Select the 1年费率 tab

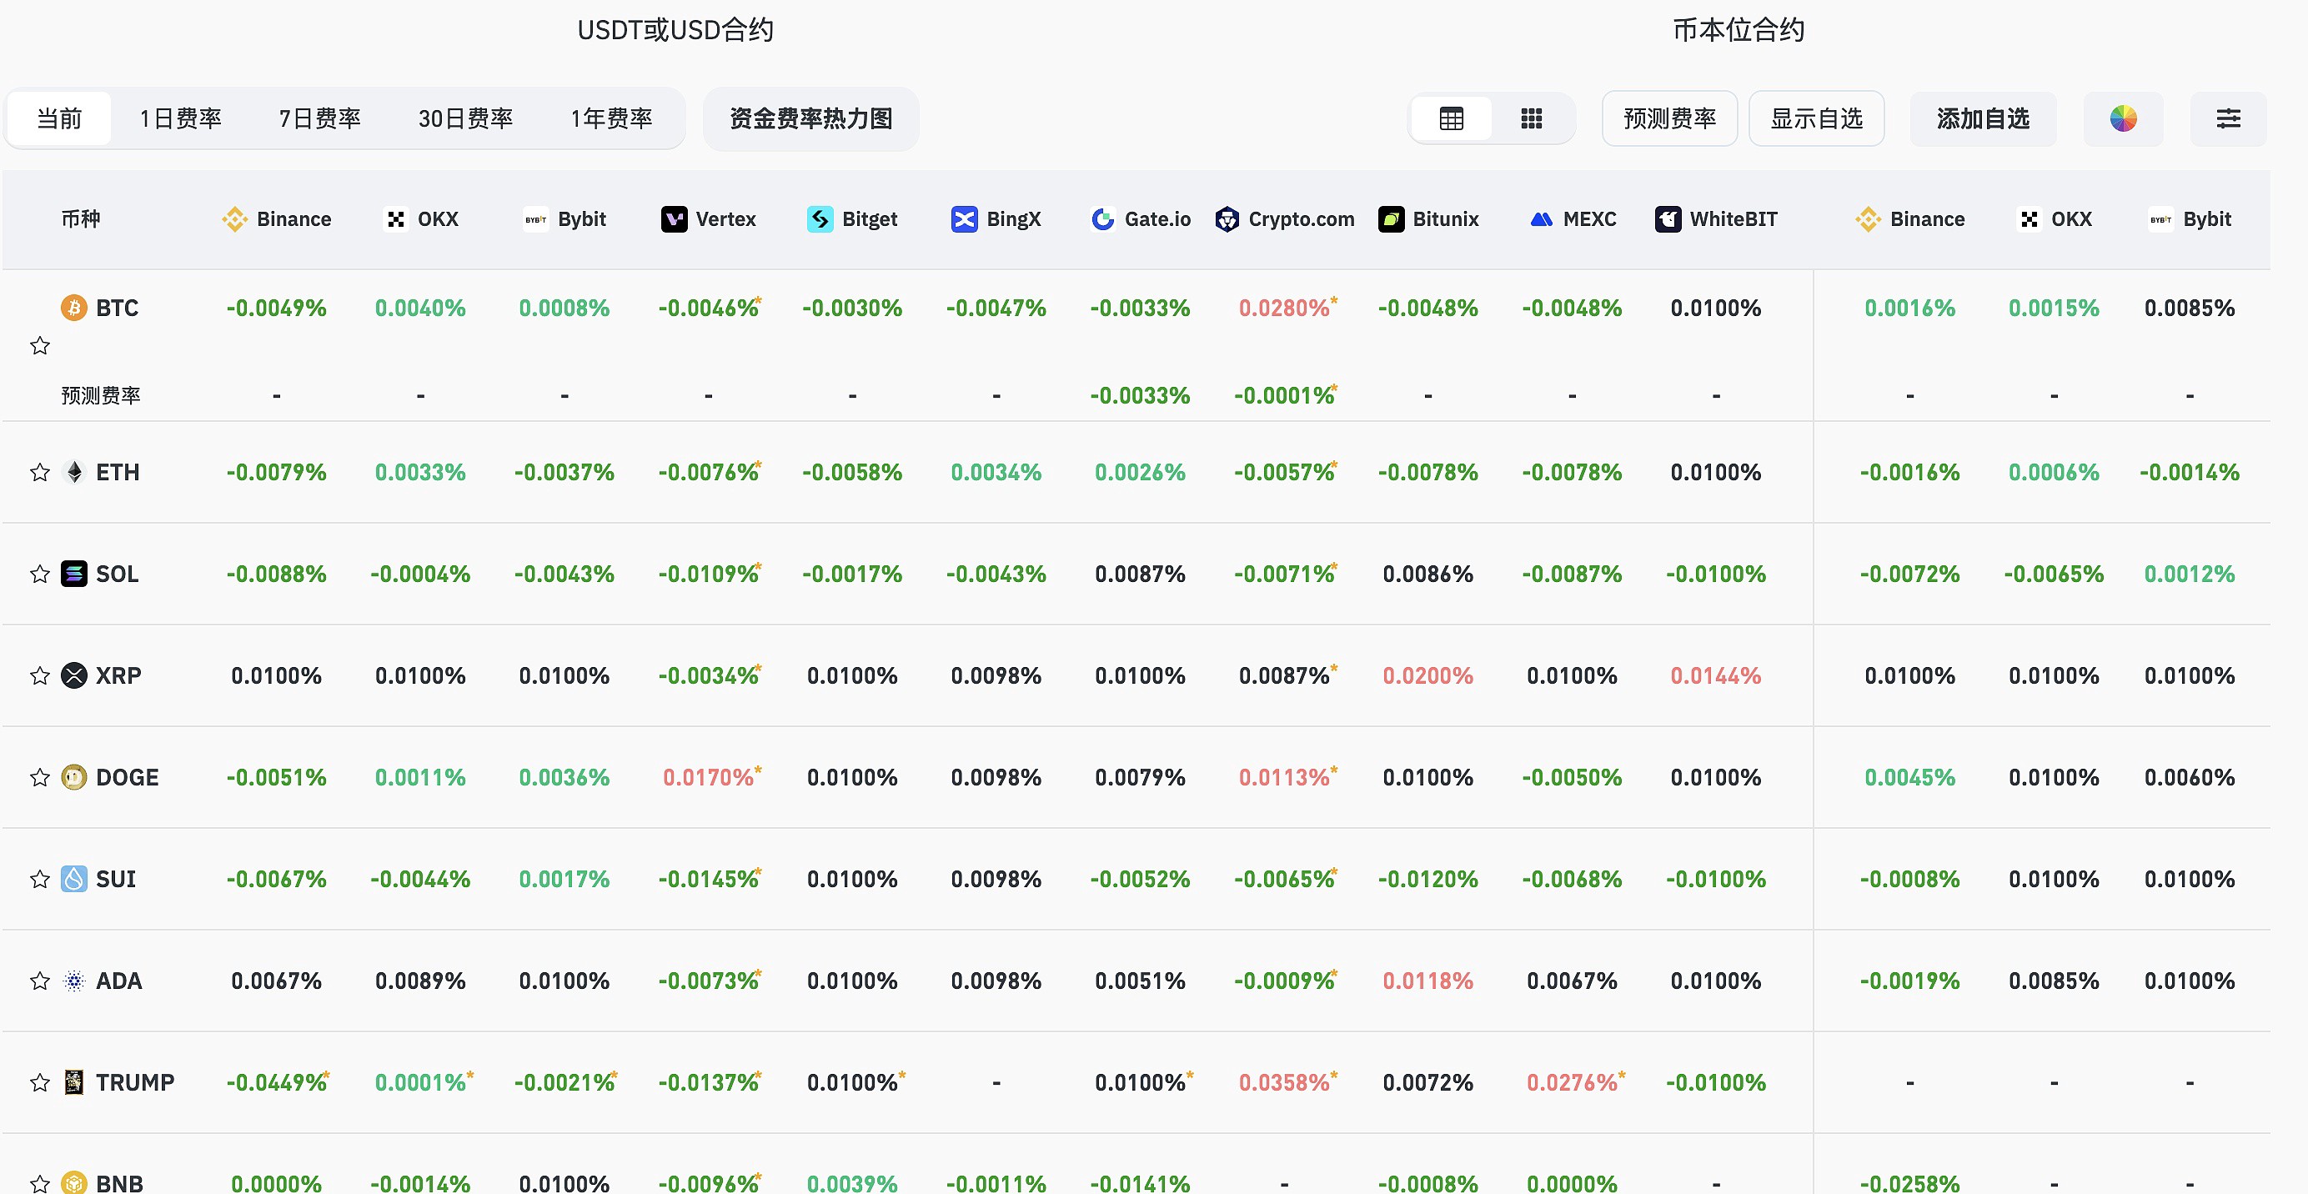click(611, 118)
